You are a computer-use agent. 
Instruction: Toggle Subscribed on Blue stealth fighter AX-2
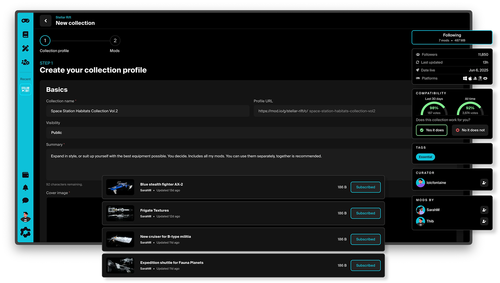point(365,187)
